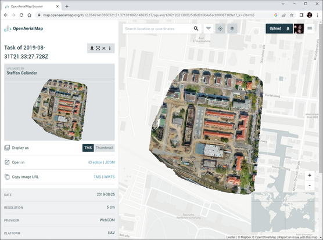Image resolution: width=323 pixels, height=240 pixels.
Task: Open the user profile avatar menu
Action: pos(299,28)
